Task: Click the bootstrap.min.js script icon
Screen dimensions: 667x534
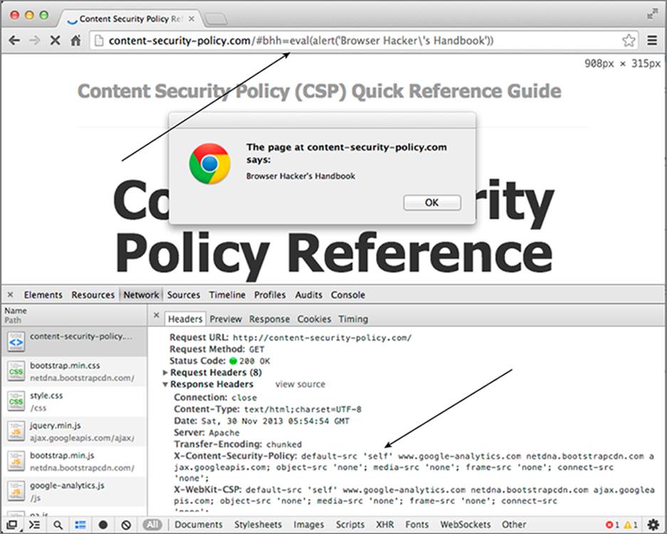Action: click(16, 461)
